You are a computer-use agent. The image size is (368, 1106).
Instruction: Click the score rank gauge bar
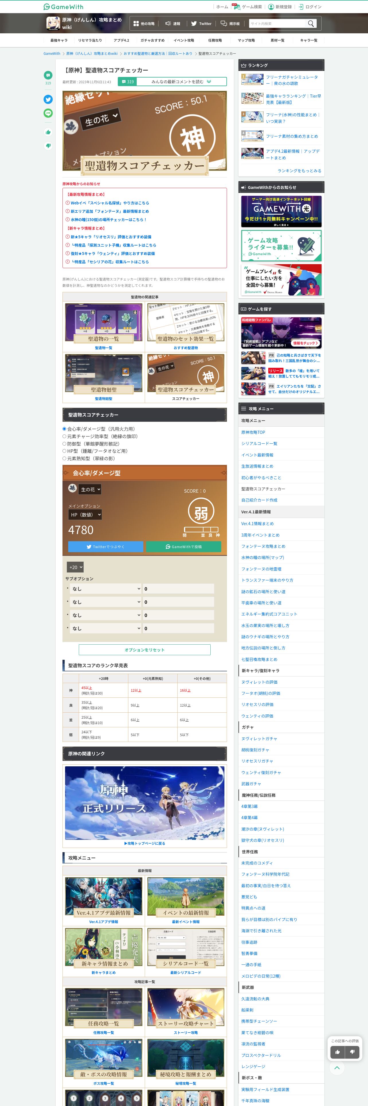(x=201, y=529)
